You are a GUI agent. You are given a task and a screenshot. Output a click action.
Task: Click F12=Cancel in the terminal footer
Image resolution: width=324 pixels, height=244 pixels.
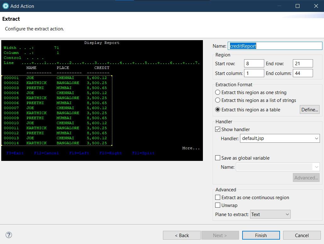(x=46, y=153)
